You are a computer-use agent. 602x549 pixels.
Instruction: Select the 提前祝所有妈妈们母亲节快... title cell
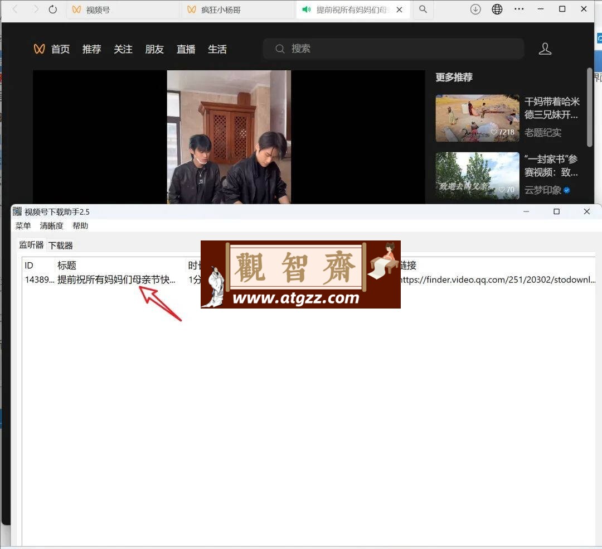point(116,280)
